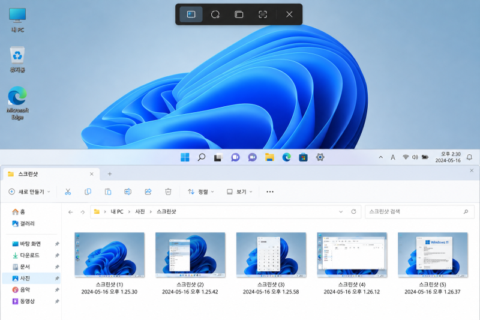
Task: Click breadcrumb chevron after 사진
Action: point(151,211)
